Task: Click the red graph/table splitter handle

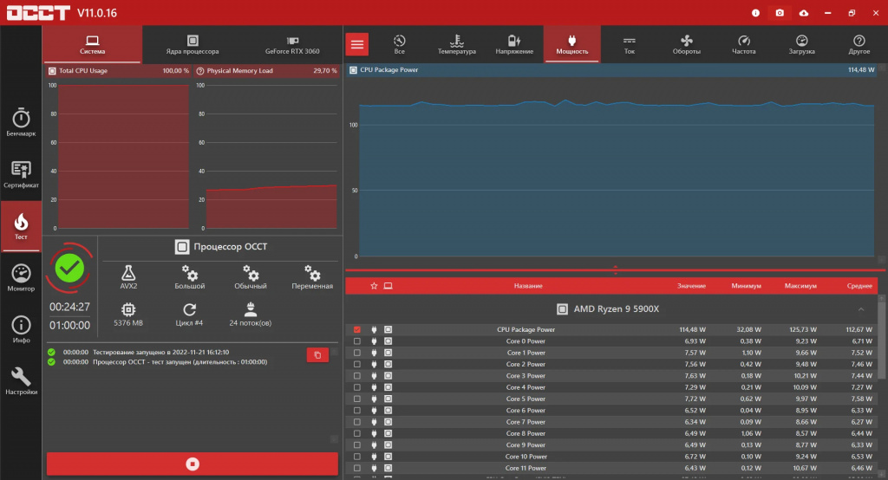Action: pos(615,270)
